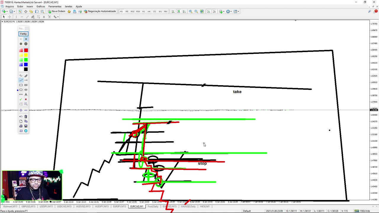
Task: Click the save floppy disk icon in palette
Action: point(26,126)
